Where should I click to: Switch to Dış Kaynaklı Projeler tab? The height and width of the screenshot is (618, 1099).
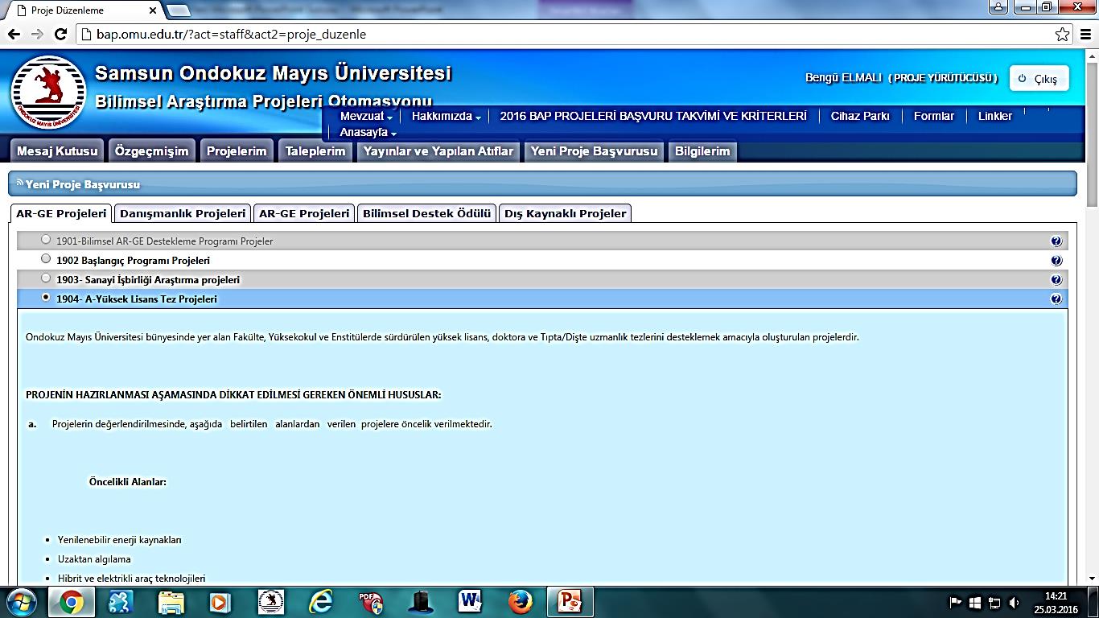pyautogui.click(x=566, y=213)
